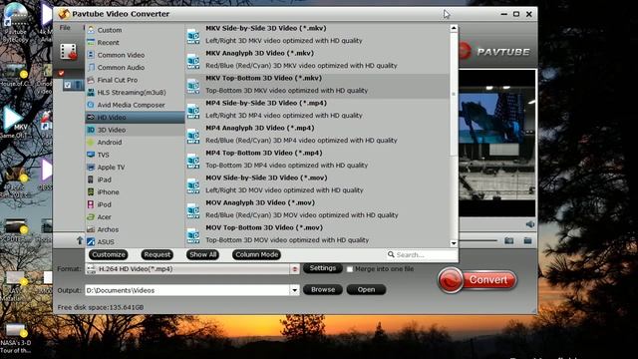Start conversion with Convert button
Viewport: 638px width, 359px height.
click(x=478, y=280)
